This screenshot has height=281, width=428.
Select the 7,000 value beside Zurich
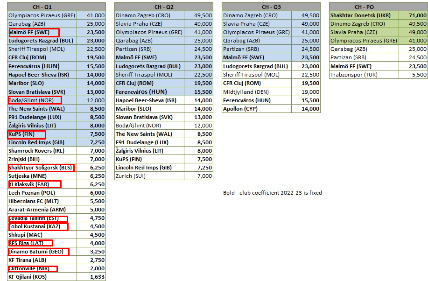pyautogui.click(x=198, y=176)
